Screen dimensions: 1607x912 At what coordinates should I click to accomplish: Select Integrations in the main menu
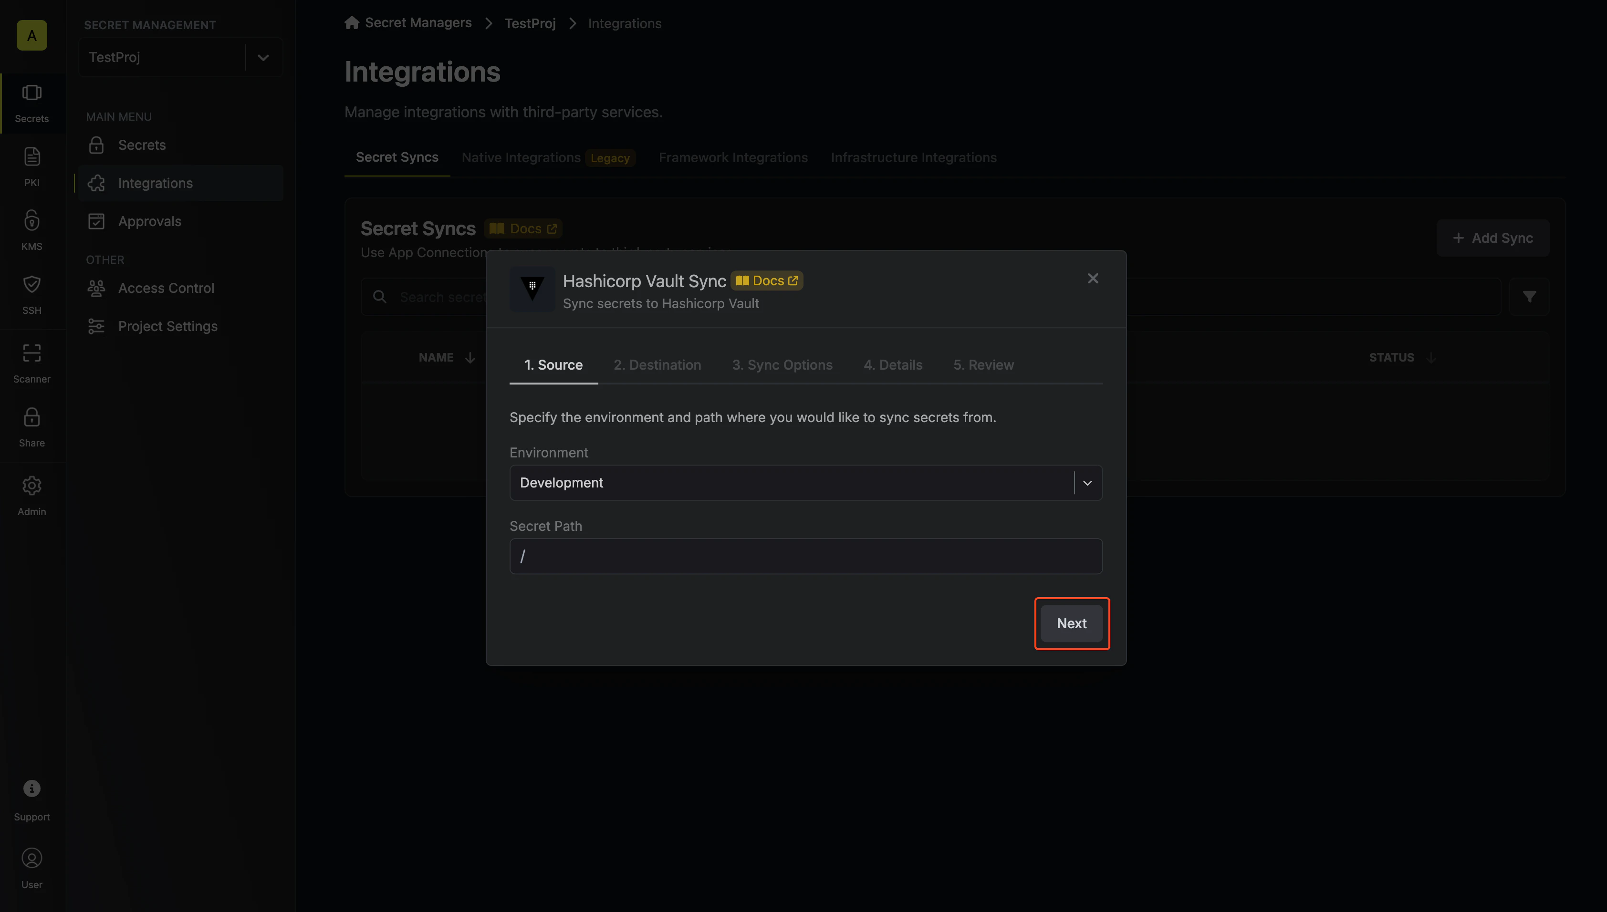tap(180, 183)
